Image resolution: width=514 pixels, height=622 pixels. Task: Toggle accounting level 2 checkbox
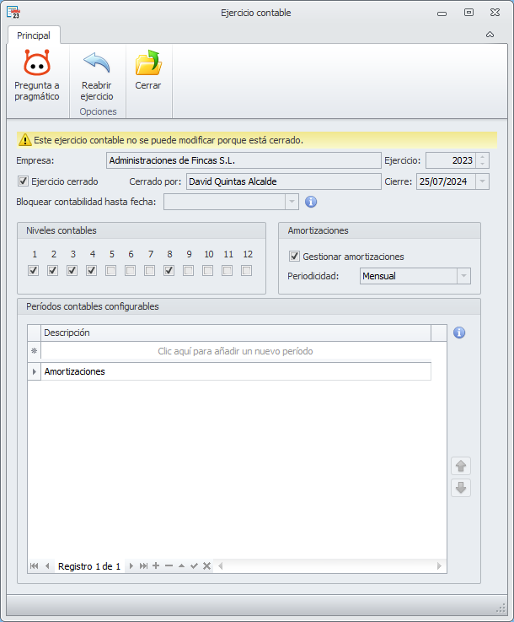pyautogui.click(x=53, y=271)
